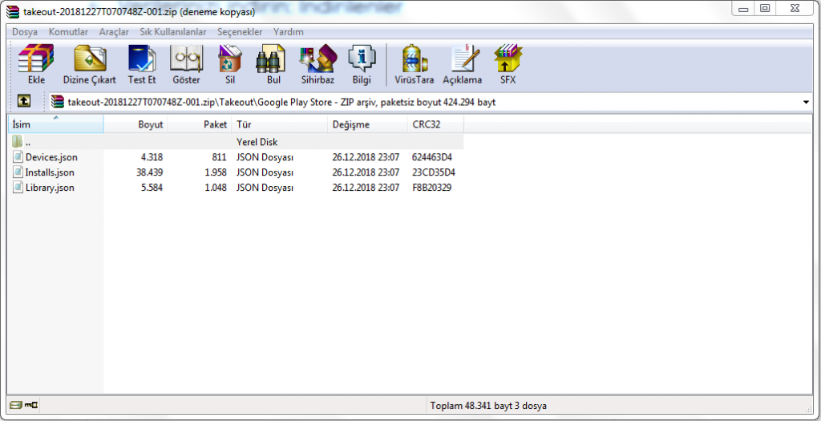Image resolution: width=821 pixels, height=421 pixels.
Task: Click CRC32 value F8B20329
Action: coord(431,188)
